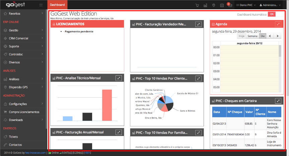Click Pagamento pendente text in Licenciamentos
This screenshot has height=156, width=289.
[79, 32]
